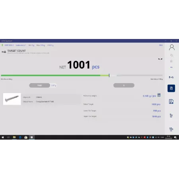Click the ENG language indicator
The height and width of the screenshot is (179, 179).
pos(161,45)
